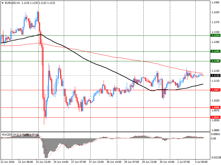Click the 22 Jun 2016 time label
The width and height of the screenshot is (221, 165).
pyautogui.click(x=7, y=162)
